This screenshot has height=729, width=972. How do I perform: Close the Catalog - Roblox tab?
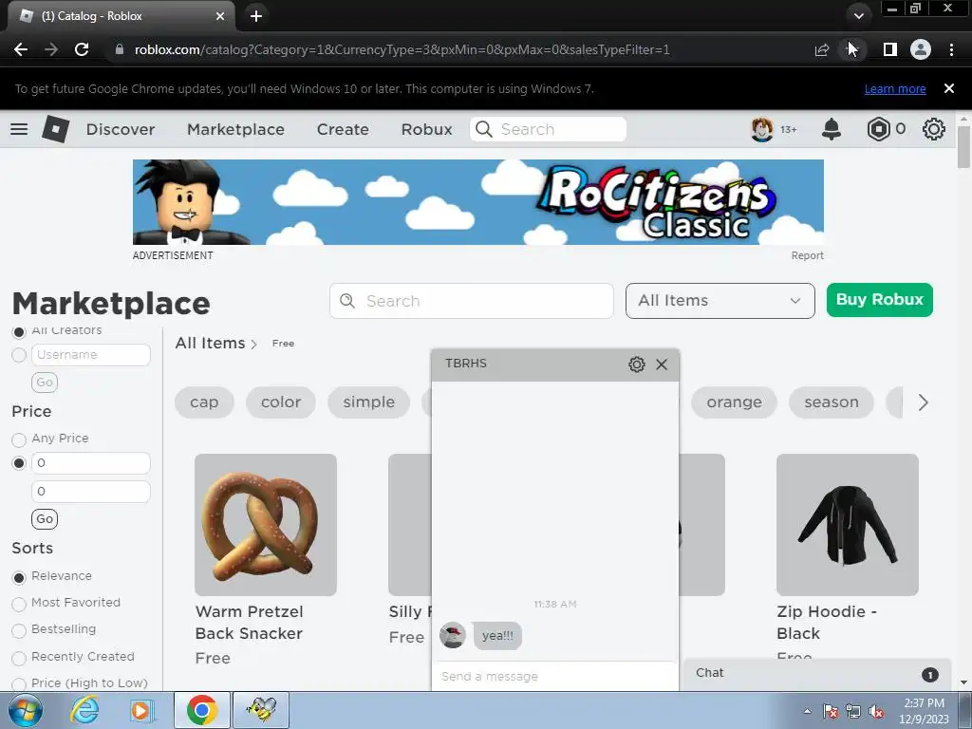coord(220,16)
